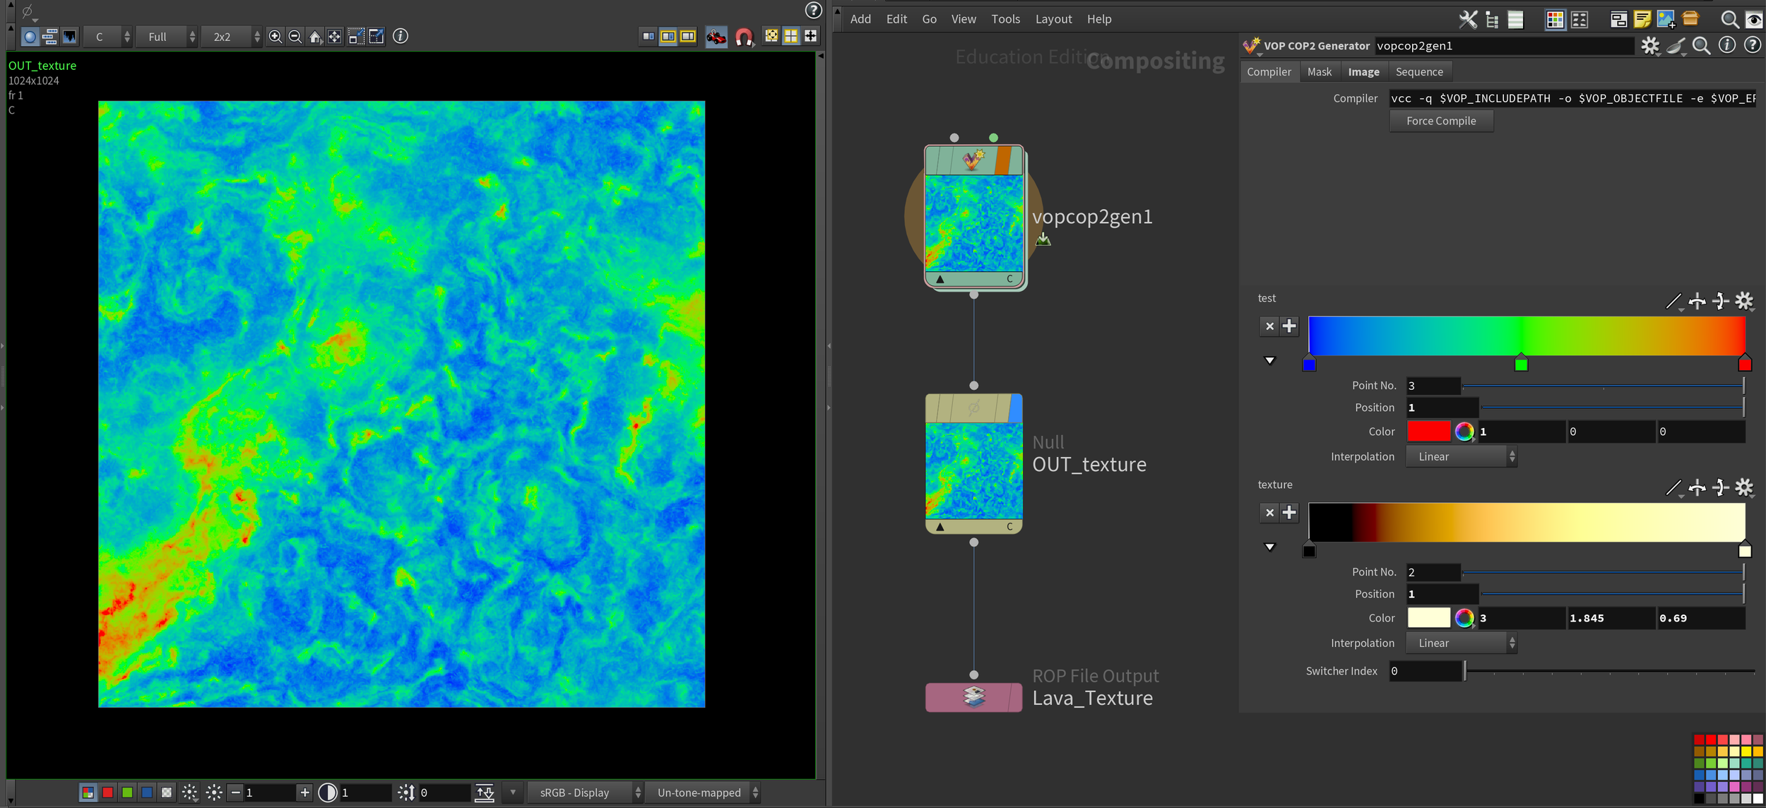Toggle green channel display button
Viewport: 1766px width, 808px height.
(127, 792)
